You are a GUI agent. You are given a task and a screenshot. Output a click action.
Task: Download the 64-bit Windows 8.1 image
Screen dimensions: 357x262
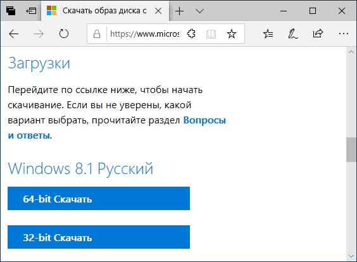coord(99,199)
